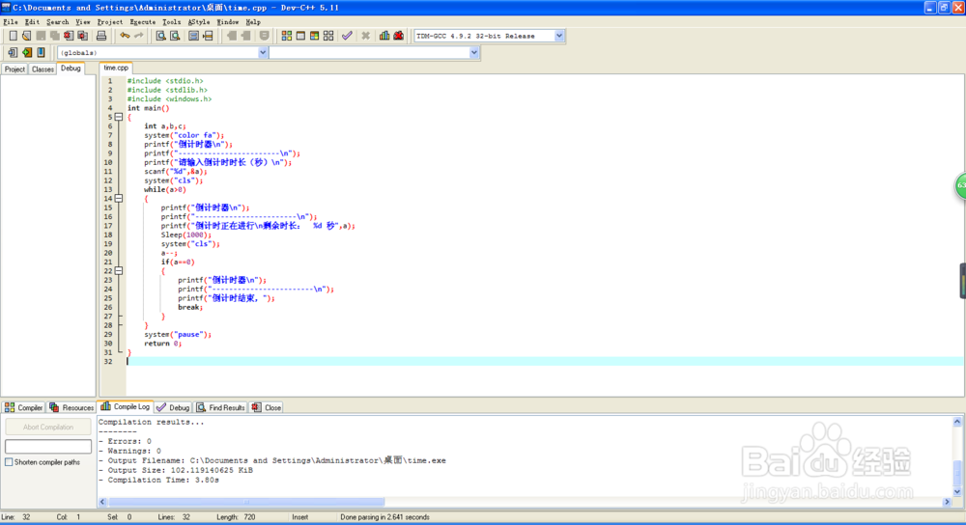Click the Insert toolbar icon beside globals dropdown
The height and width of the screenshot is (525, 966).
(13, 52)
